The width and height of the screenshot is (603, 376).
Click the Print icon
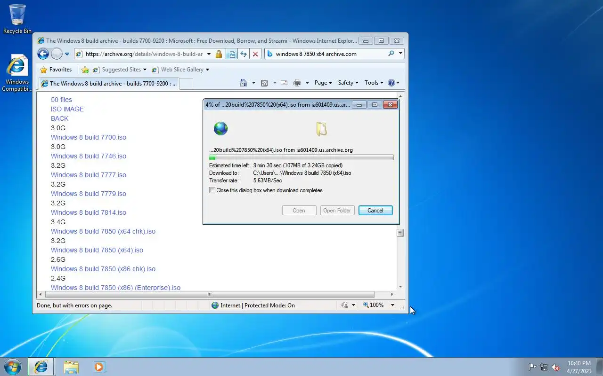(x=297, y=83)
